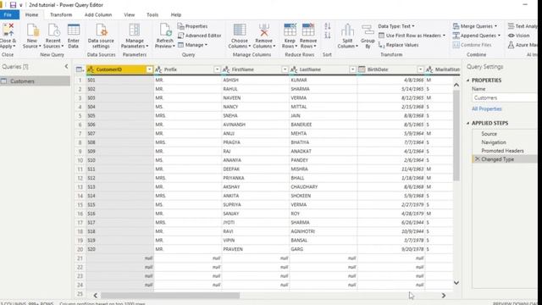Screen dimensions: 542x305
Task: Switch to the Tools tab
Action: point(152,15)
